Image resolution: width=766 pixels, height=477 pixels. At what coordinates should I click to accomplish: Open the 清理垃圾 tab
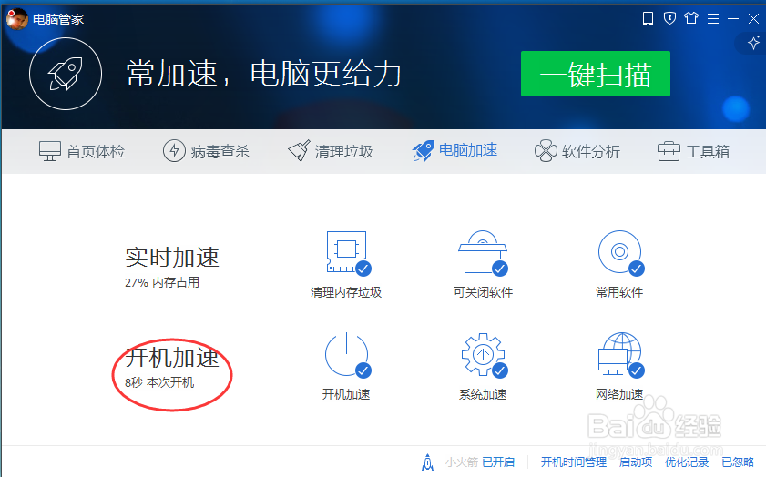tap(331, 151)
